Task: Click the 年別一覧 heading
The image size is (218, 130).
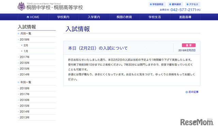Action: (26, 82)
